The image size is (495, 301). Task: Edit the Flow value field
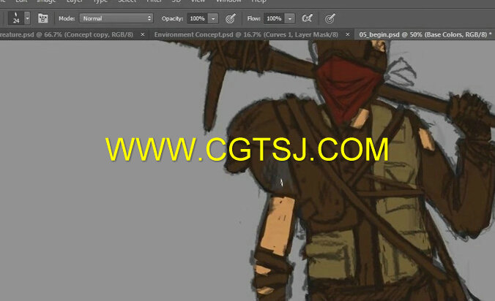pos(274,18)
